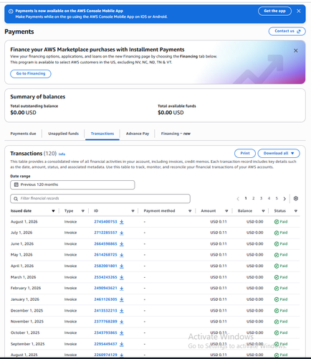Download invoice 2582001801 file icon

tap(122, 266)
